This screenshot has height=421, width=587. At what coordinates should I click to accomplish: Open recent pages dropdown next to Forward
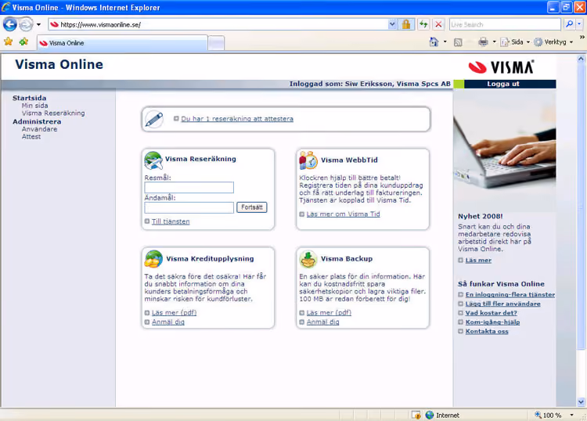(38, 25)
